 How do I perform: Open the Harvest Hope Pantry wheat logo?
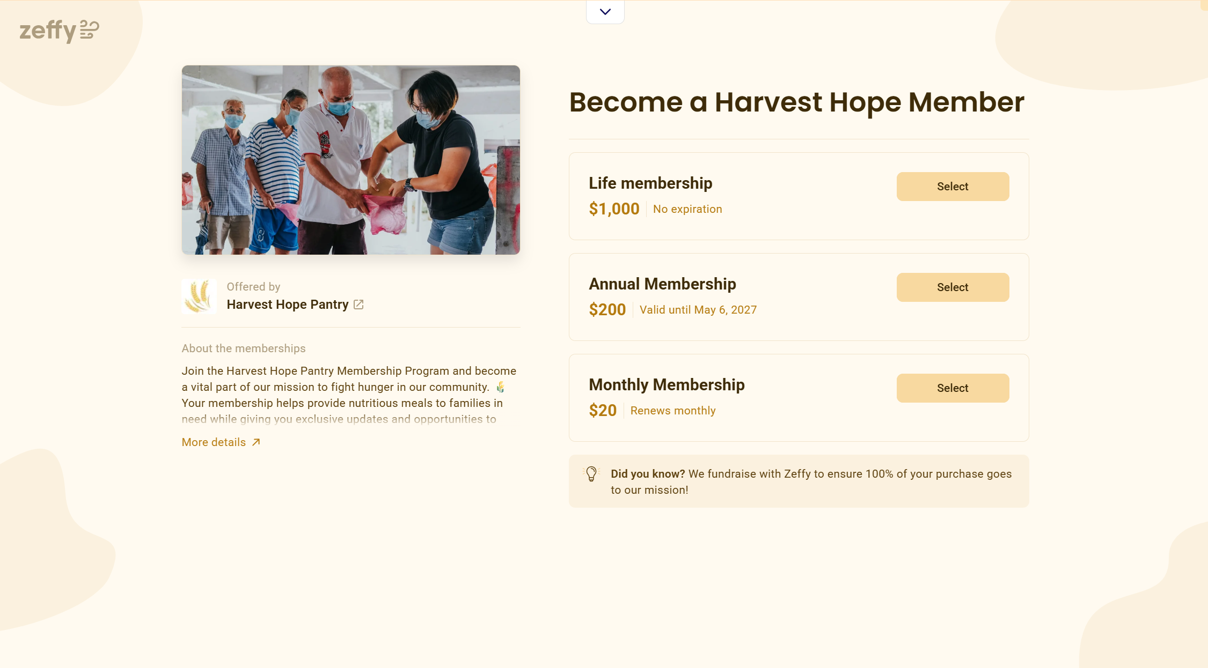pos(199,296)
